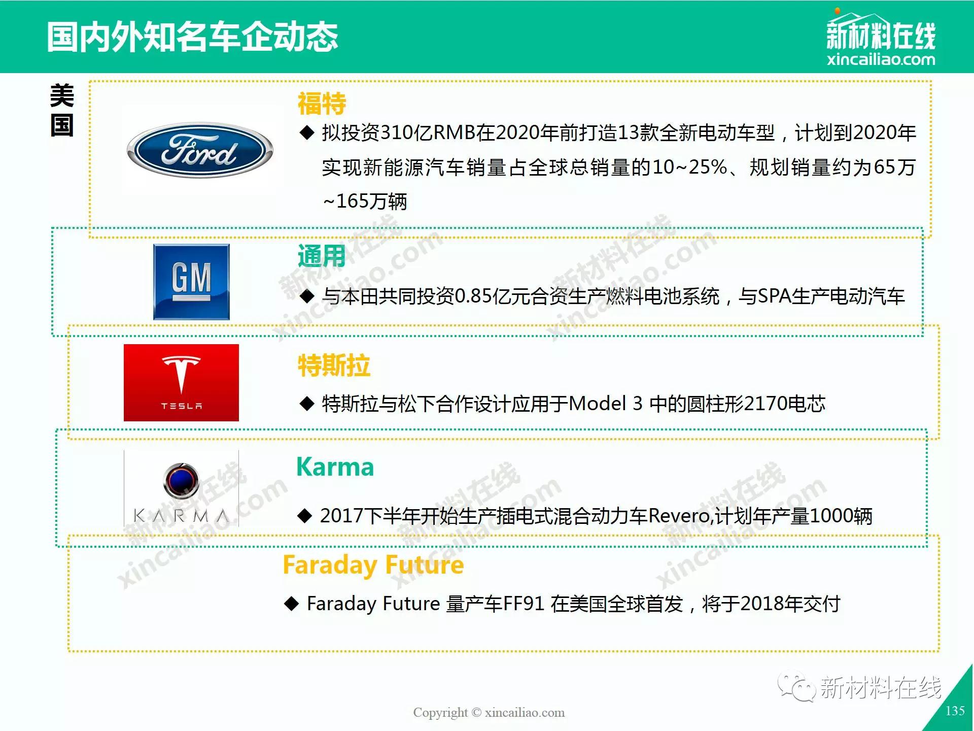Click the xincailiao.com text in the header
The image size is (974, 731).
(881, 59)
